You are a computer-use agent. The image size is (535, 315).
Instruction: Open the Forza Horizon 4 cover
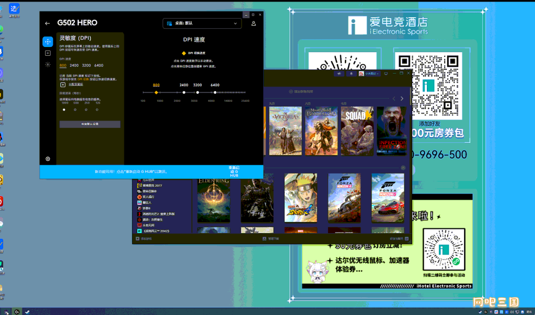(344, 198)
